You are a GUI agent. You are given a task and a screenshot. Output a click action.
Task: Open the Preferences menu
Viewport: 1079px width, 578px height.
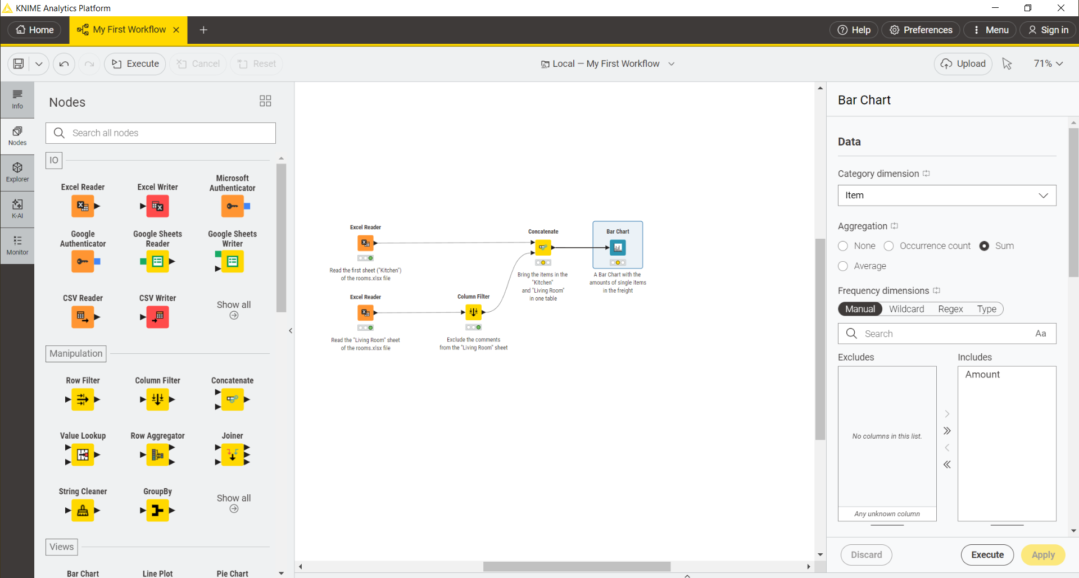click(921, 30)
